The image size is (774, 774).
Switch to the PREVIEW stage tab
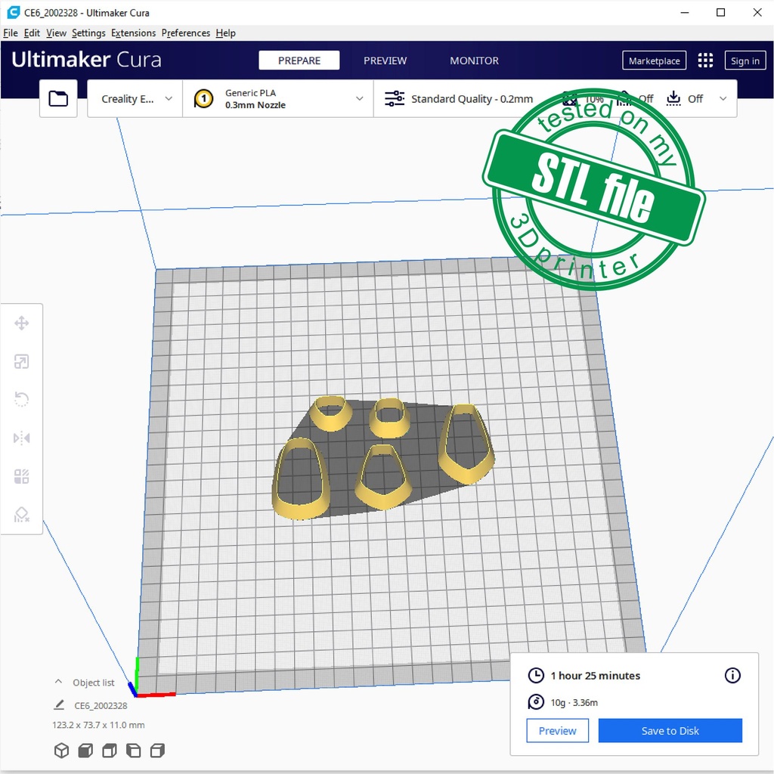[x=385, y=60]
